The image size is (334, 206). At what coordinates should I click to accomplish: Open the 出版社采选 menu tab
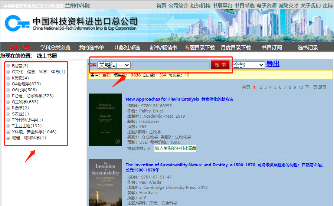(x=128, y=48)
